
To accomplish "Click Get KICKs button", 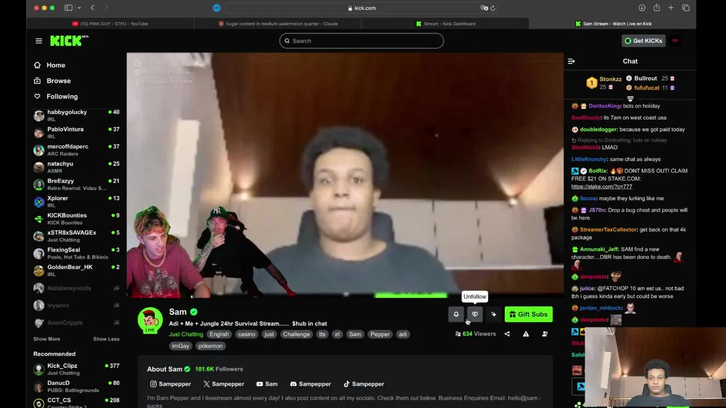I will 643,41.
